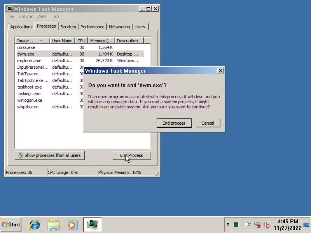Switch to the Performance tab
This screenshot has width=311, height=233.
[x=92, y=27]
